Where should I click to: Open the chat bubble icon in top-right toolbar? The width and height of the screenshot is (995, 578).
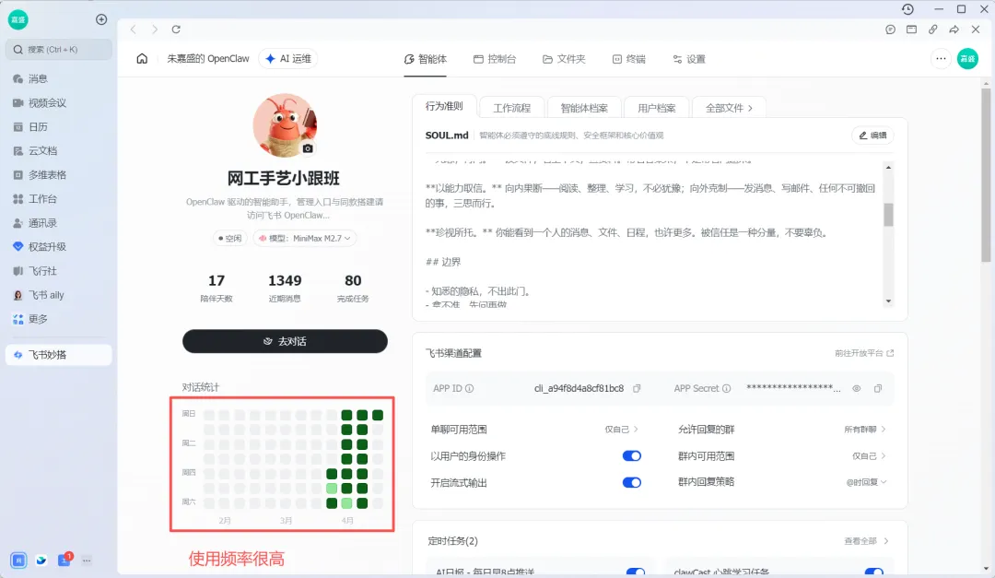[x=890, y=29]
